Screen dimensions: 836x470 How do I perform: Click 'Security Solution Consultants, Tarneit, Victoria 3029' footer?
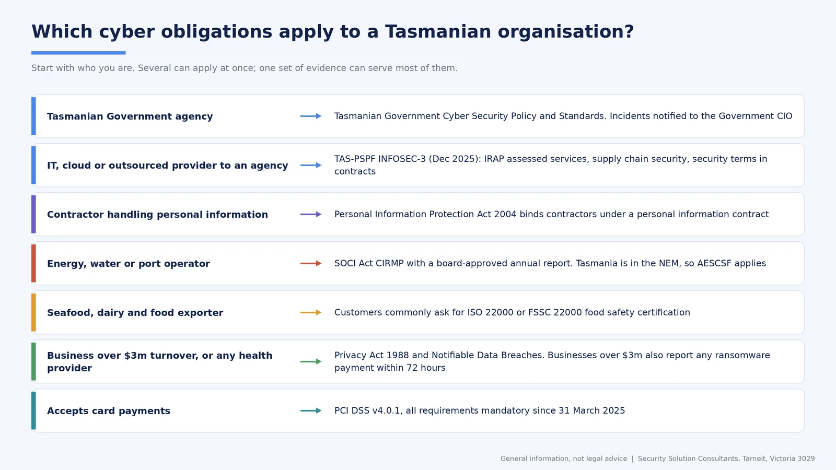click(x=726, y=459)
